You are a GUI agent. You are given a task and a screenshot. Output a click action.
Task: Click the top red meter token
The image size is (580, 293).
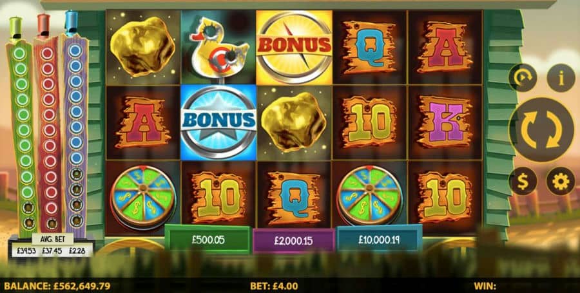(47, 53)
